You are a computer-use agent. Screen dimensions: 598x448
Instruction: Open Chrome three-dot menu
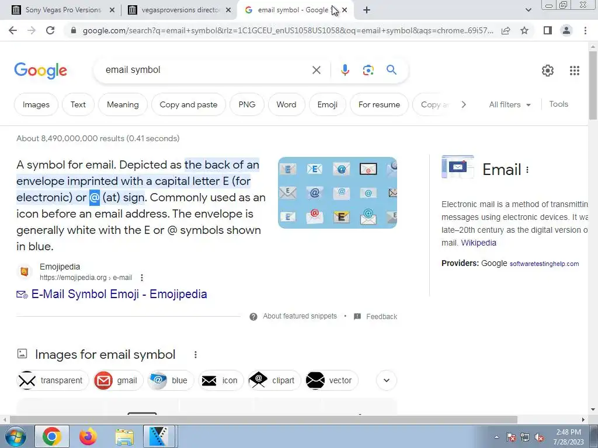pyautogui.click(x=585, y=30)
